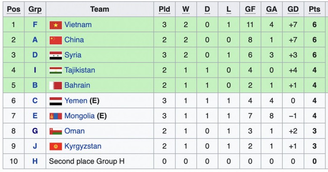Click the China flag icon
328x172 pixels.
(x=56, y=40)
